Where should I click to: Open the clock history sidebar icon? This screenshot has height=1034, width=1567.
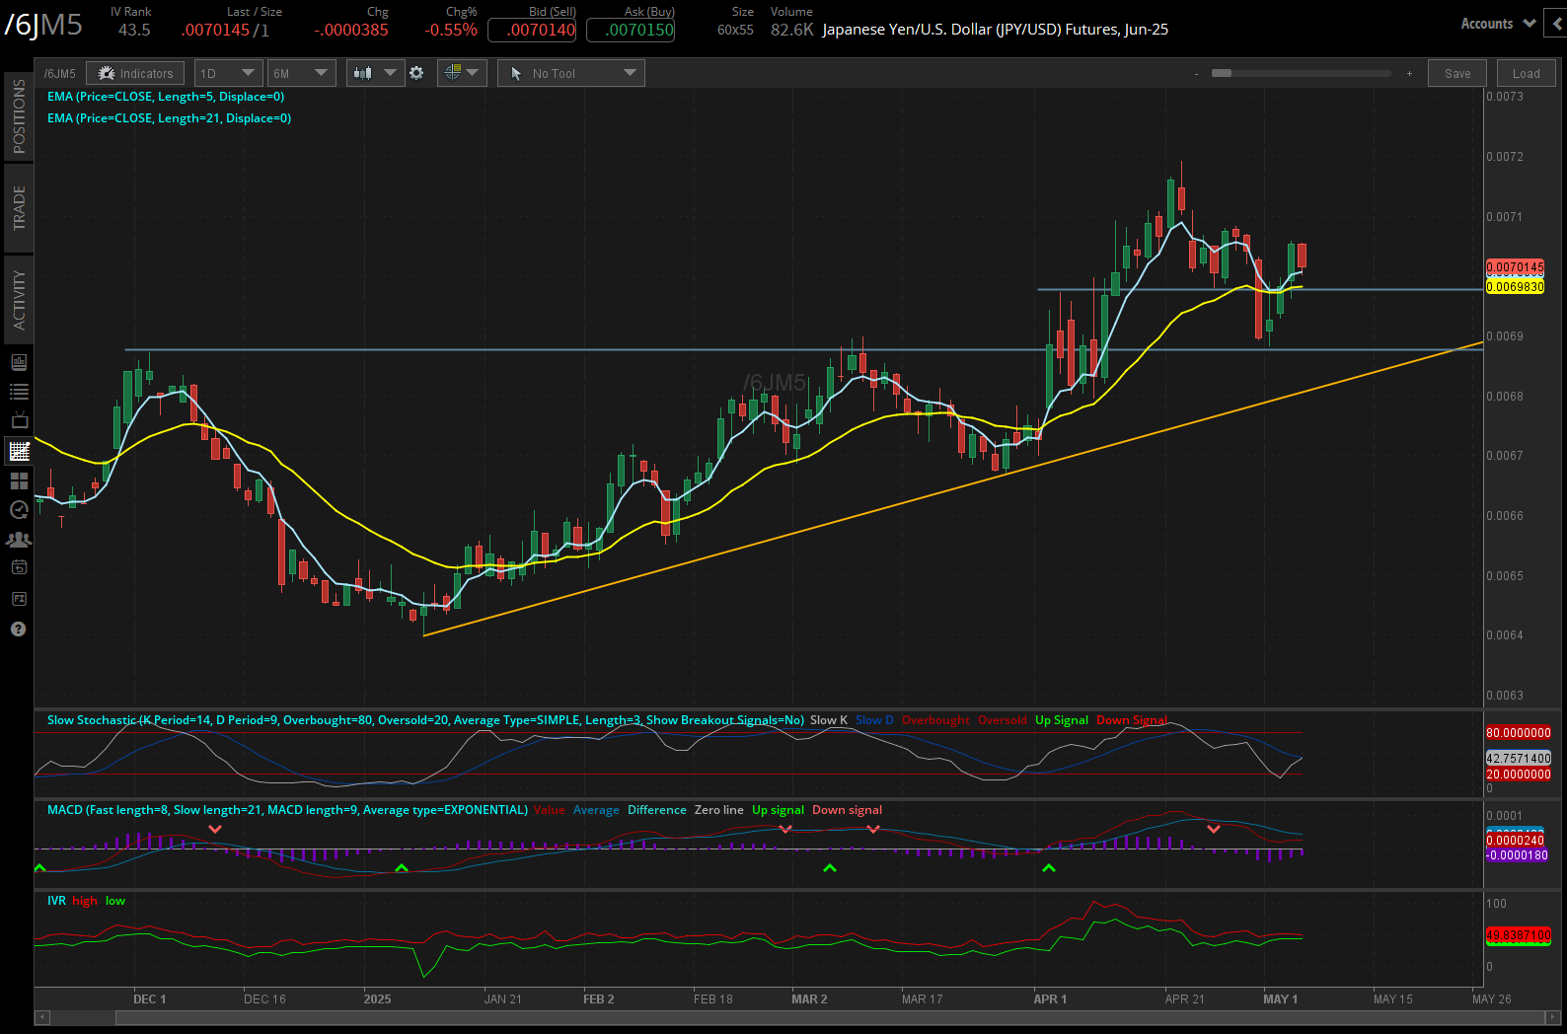click(x=19, y=510)
